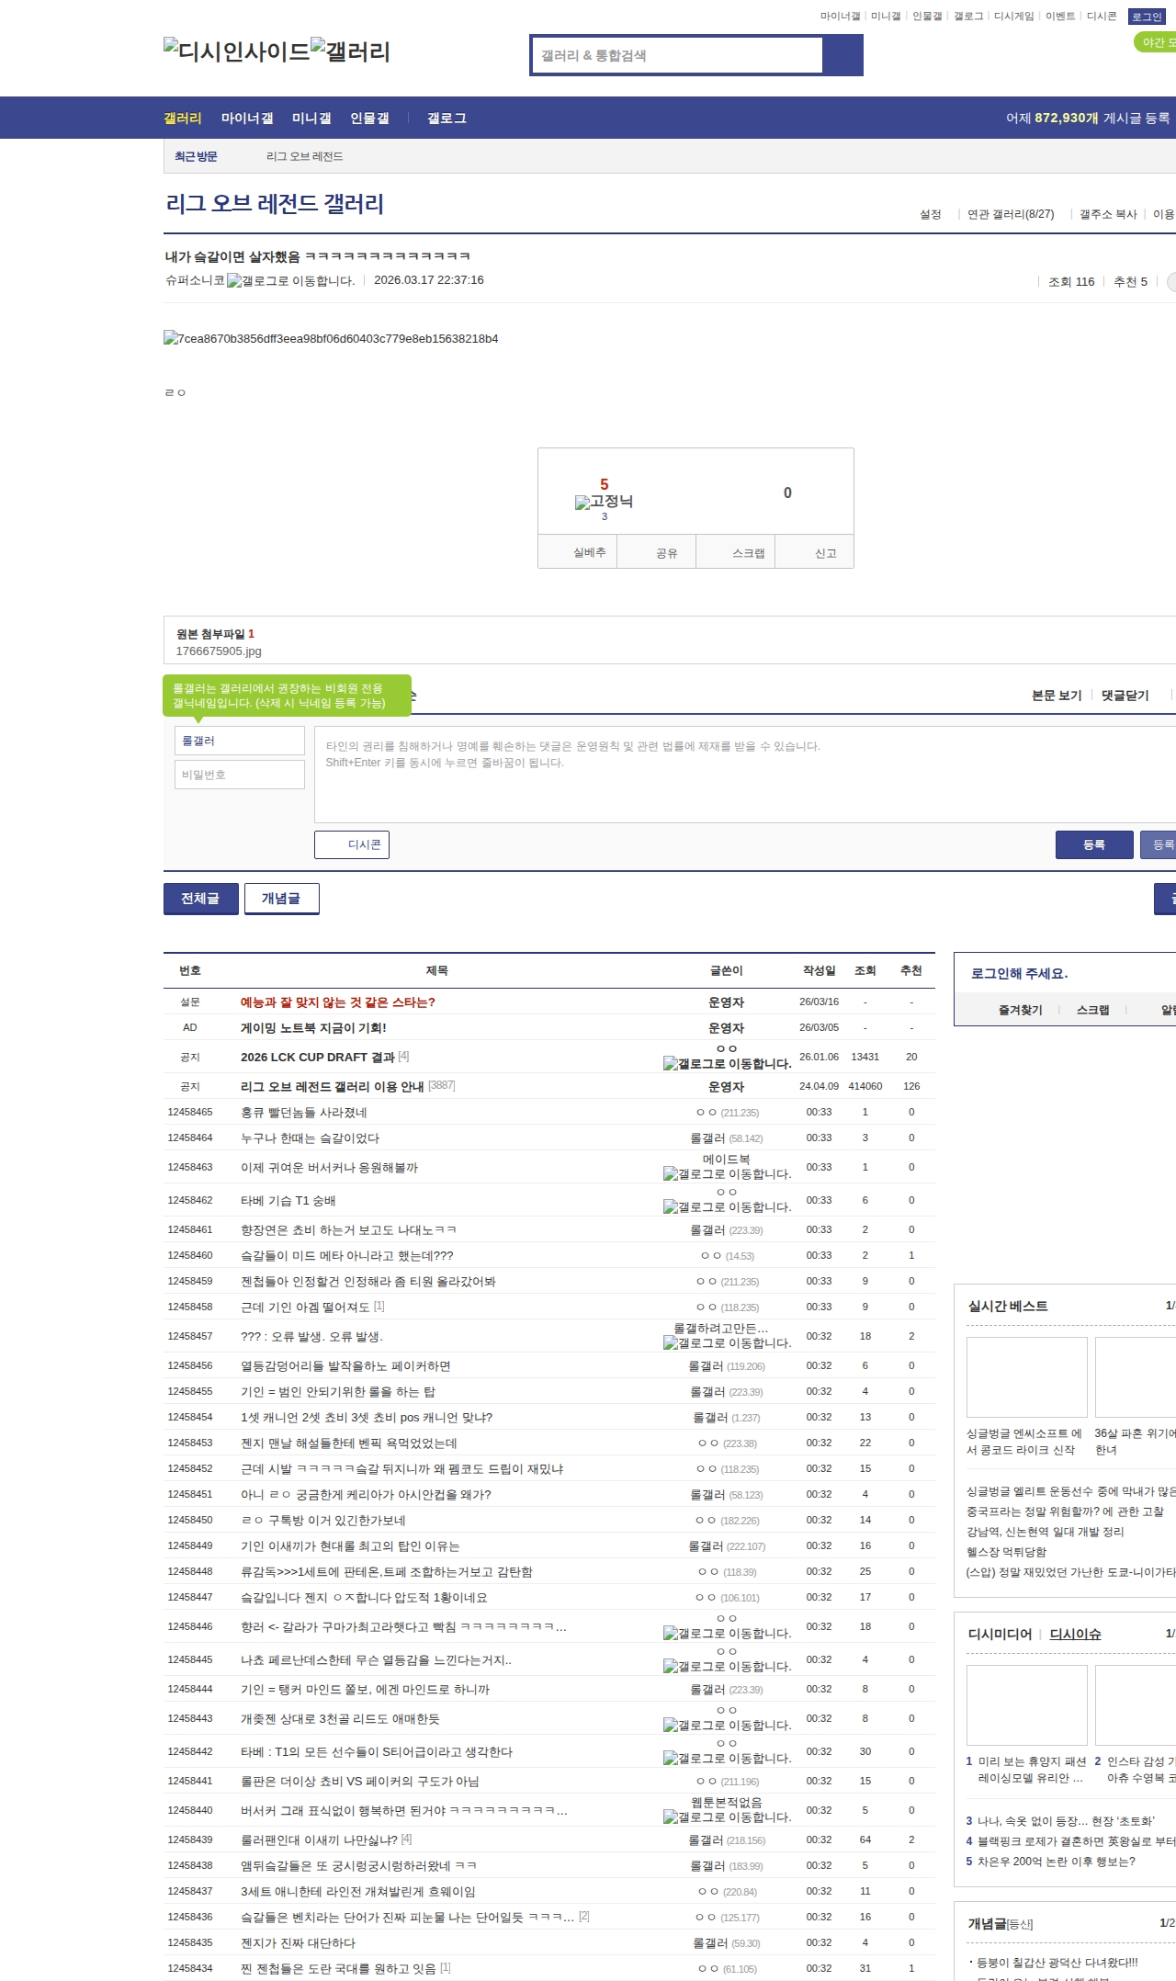Open the 설정 settings dropdown
Image resolution: width=1176 pixels, height=1981 pixels.
pyautogui.click(x=930, y=214)
